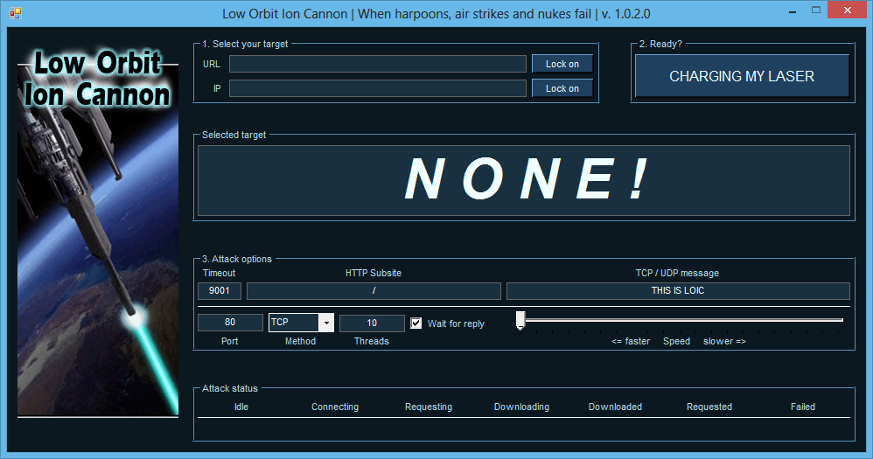The image size is (873, 459).
Task: Toggle the Wait for reply checkbox
Action: click(416, 323)
